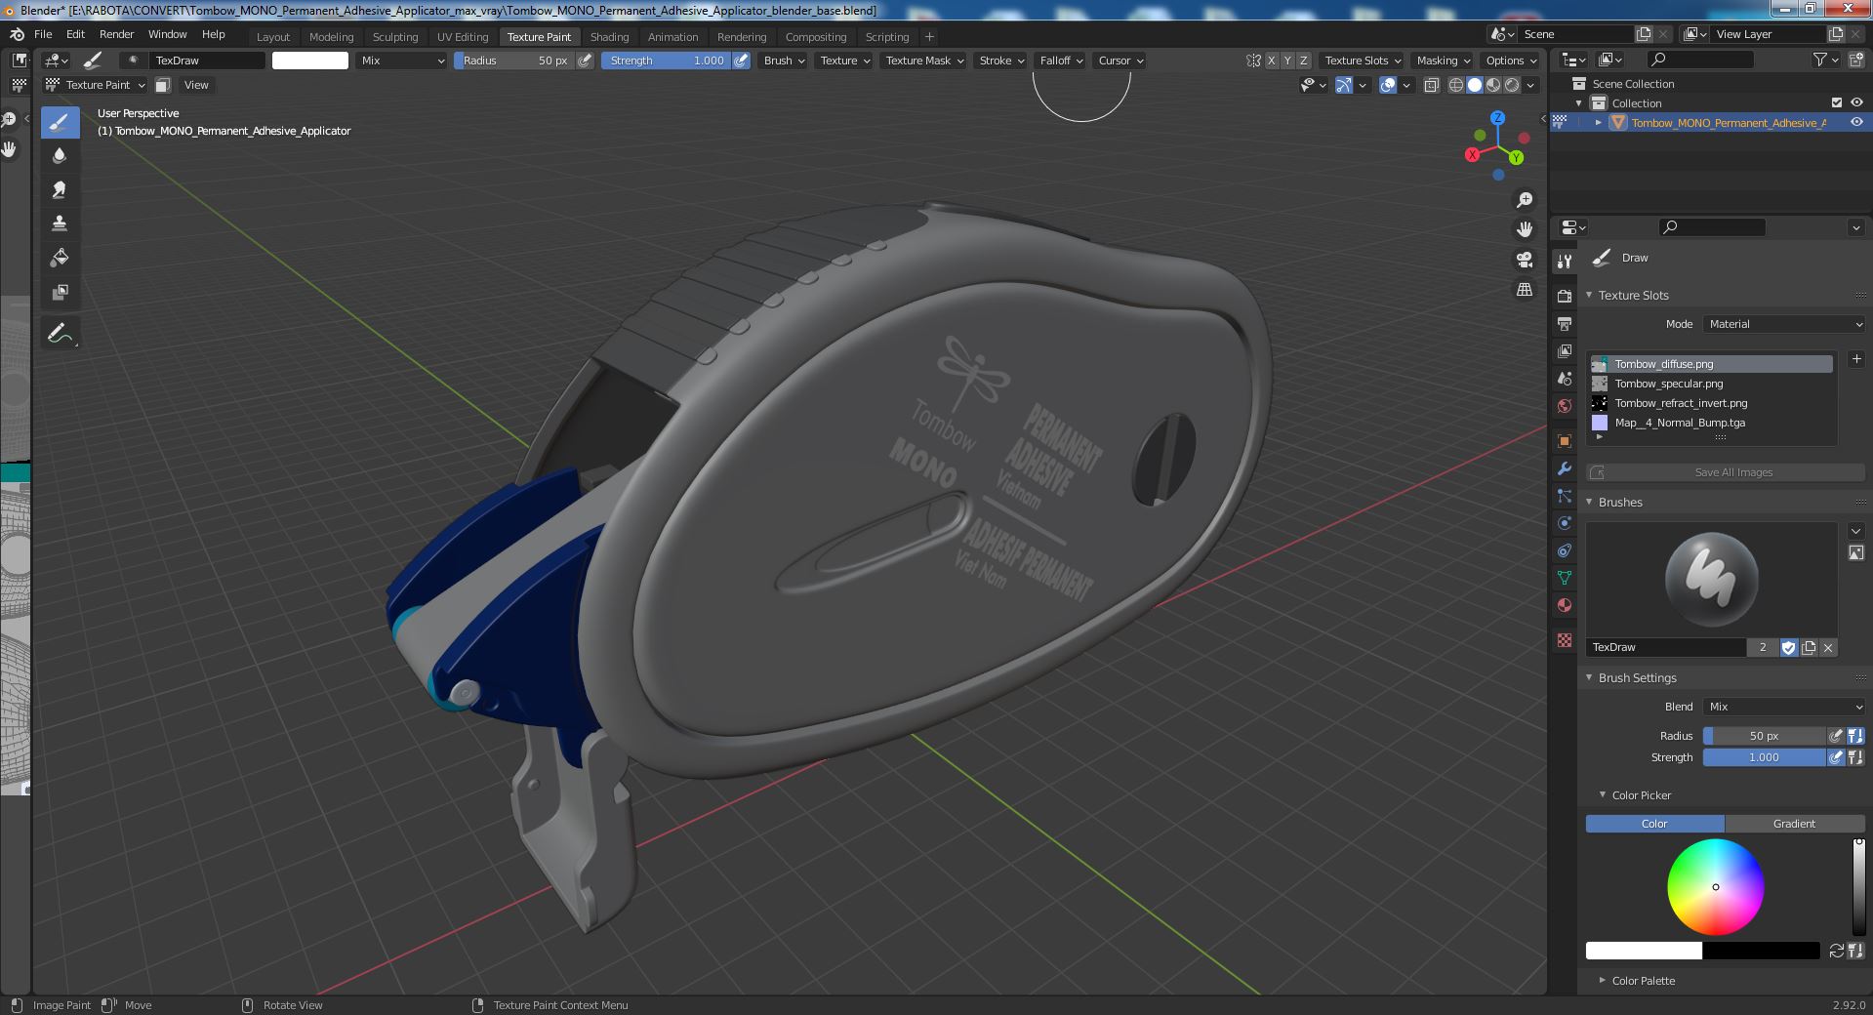Screen dimensions: 1873x1015
Task: Open the Texture properties tab
Action: pyautogui.click(x=1565, y=640)
